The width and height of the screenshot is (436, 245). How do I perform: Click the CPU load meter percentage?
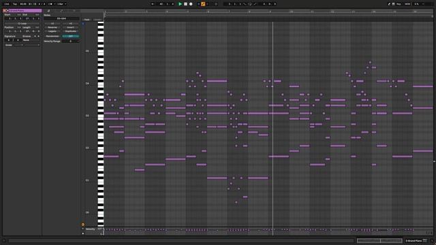pyautogui.click(x=416, y=4)
